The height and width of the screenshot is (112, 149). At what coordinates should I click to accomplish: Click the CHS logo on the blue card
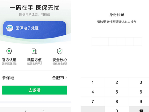pyautogui.click(x=10, y=28)
